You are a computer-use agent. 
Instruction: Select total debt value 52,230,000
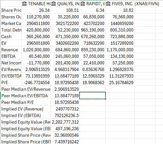tap(68, 30)
